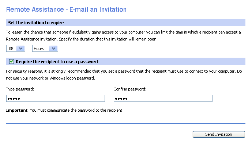Click the masked dots in Type password
This screenshot has height=146, width=252.
click(x=14, y=99)
